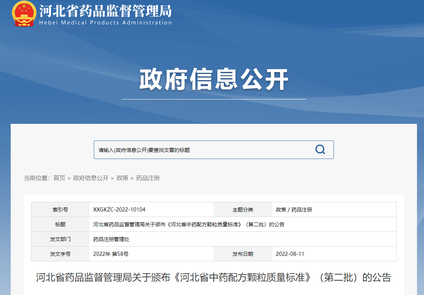Open the 首页 breadcrumb link
This screenshot has height=295, width=424.
click(59, 178)
